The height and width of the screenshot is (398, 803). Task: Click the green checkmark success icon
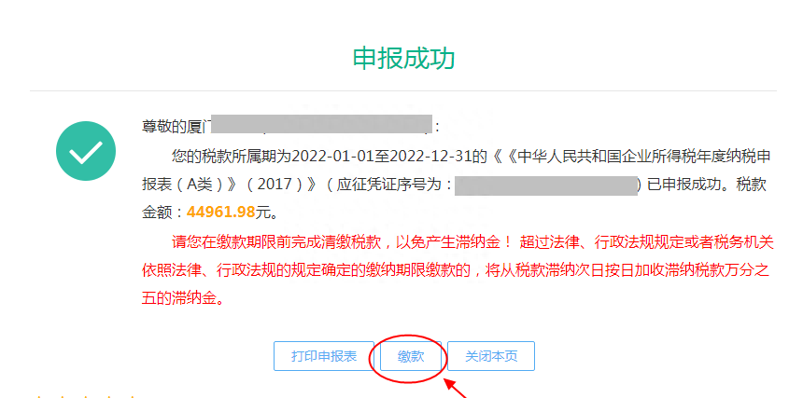tap(86, 151)
